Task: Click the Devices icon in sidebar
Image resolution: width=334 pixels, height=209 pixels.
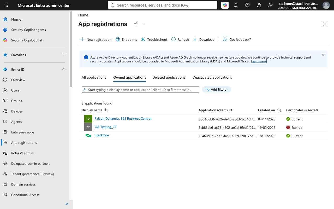Action: [x=5, y=111]
